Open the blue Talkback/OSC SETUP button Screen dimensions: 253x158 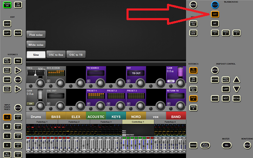point(215,5)
